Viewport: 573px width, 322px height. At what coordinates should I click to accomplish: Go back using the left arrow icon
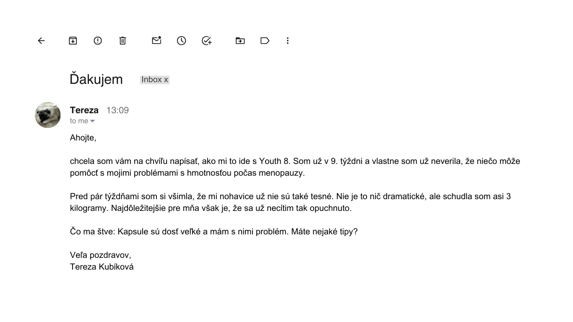(41, 41)
